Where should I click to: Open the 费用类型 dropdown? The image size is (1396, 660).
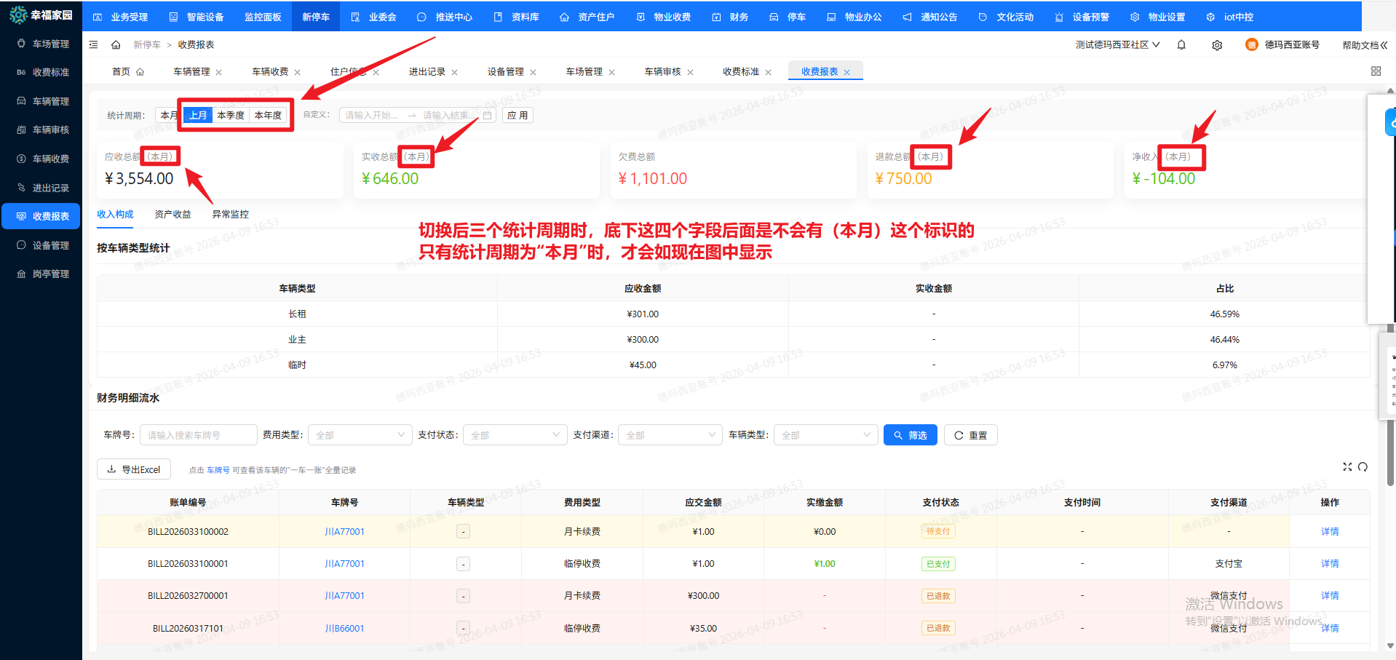[360, 435]
